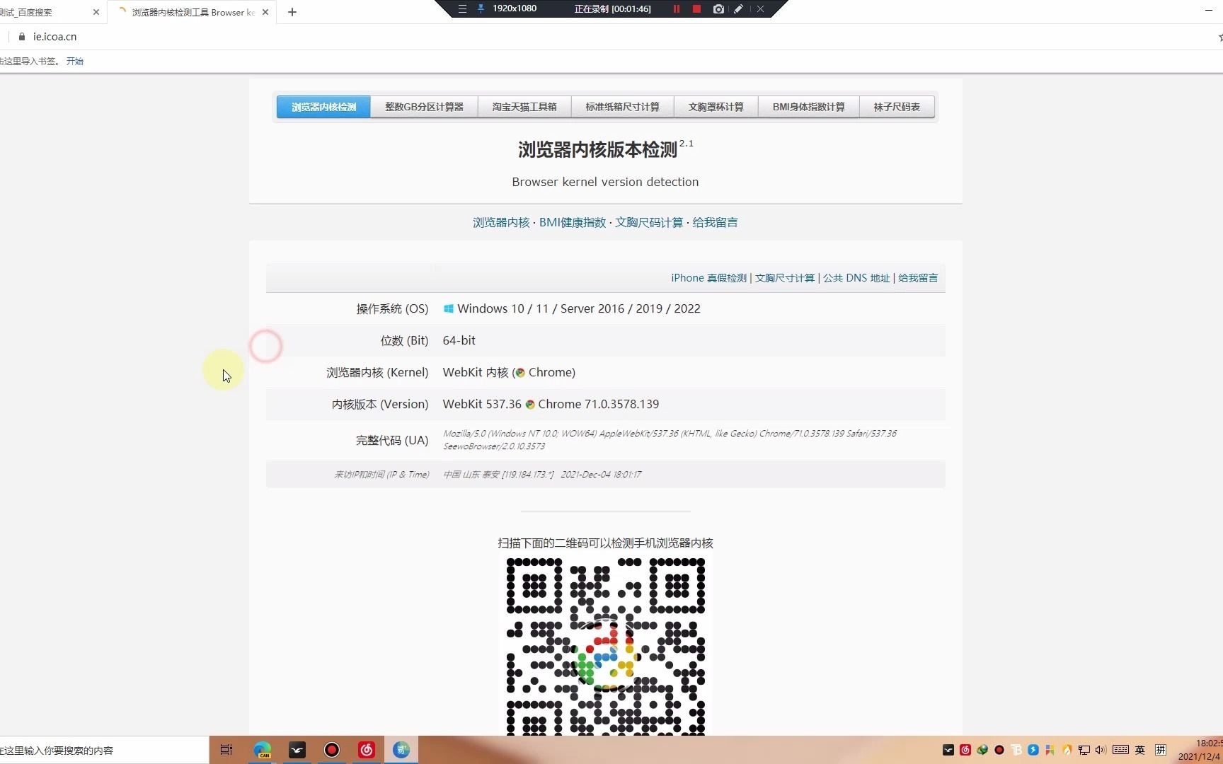Open the 整数GB分区计算器 tab
Viewport: 1223px width, 764px height.
point(424,107)
